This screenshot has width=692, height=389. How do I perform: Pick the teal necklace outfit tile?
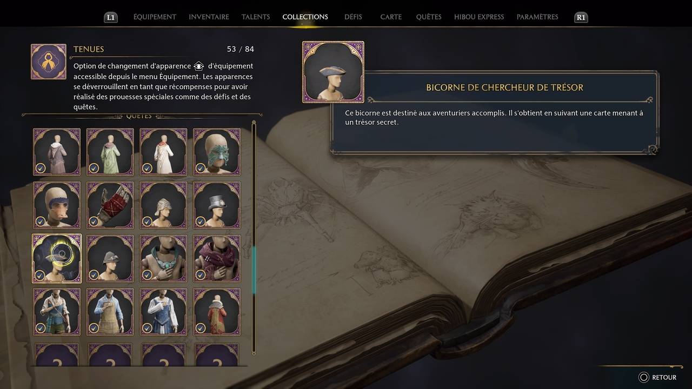tap(163, 258)
